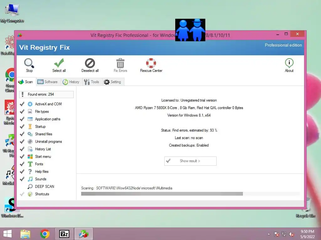Open the Windows Start button
This screenshot has width=321, height=240.
click(x=8, y=234)
